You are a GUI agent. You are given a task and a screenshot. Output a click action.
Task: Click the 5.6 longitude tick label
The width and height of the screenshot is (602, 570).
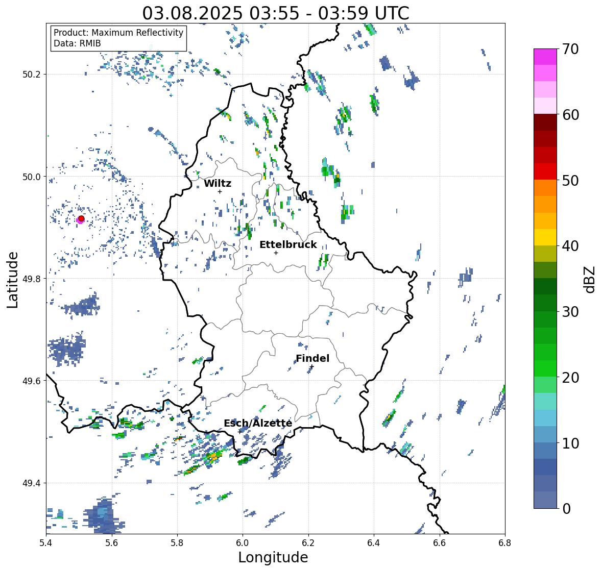(x=112, y=543)
